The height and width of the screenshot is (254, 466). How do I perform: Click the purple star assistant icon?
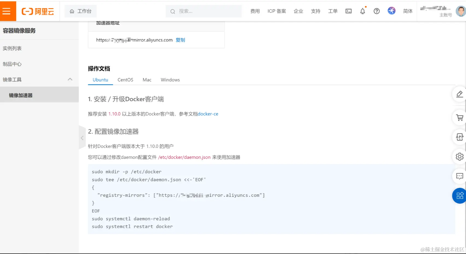point(391,11)
